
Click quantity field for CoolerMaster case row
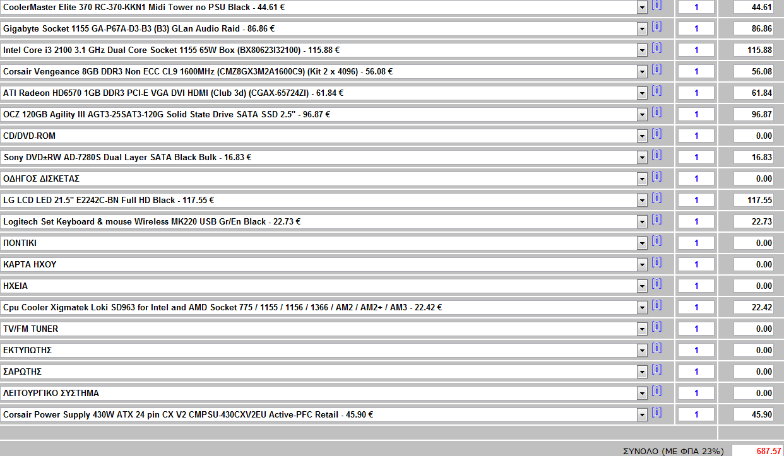click(696, 8)
